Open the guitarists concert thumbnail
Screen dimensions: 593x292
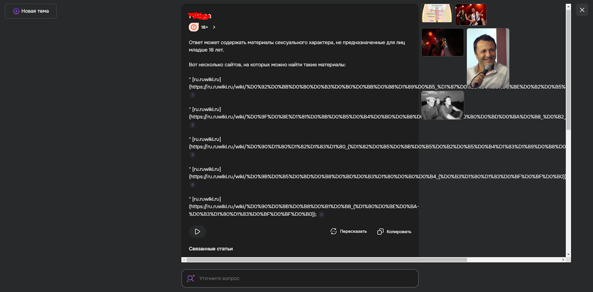(x=471, y=15)
